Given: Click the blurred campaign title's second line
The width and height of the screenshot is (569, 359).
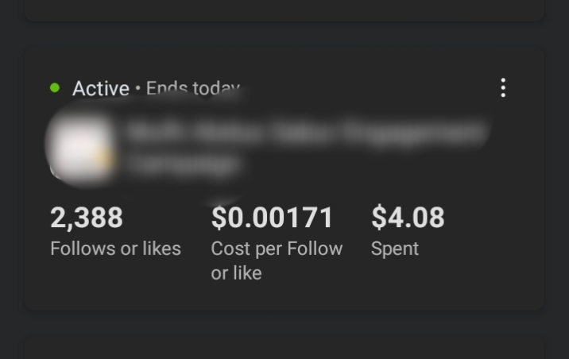Looking at the screenshot, I should point(184,164).
